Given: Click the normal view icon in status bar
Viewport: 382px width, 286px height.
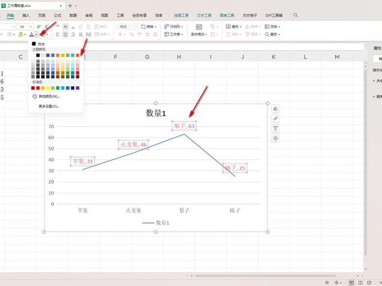Looking at the screenshot, I should [x=351, y=282].
